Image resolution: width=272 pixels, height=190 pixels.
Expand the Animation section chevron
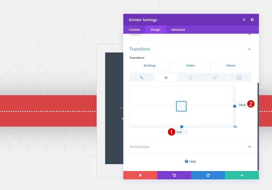point(249,147)
